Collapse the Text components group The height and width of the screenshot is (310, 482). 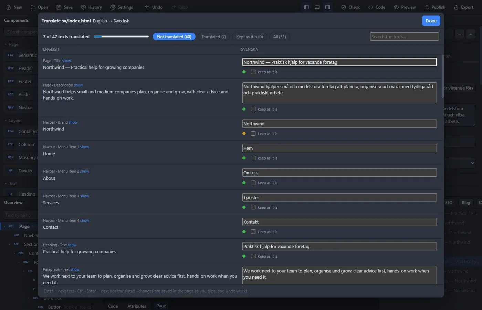6,184
